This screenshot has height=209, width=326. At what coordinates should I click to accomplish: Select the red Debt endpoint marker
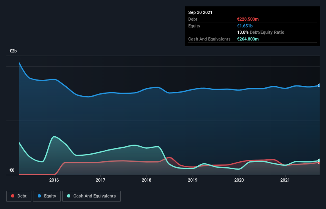coord(319,163)
